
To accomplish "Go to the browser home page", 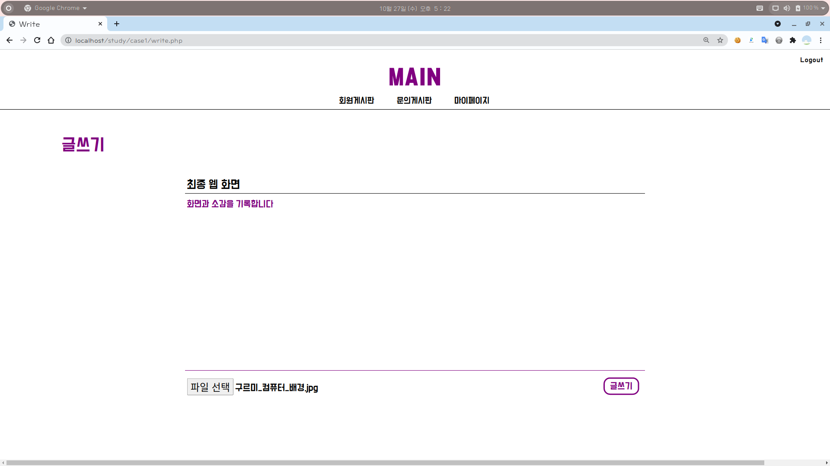I will coord(51,40).
